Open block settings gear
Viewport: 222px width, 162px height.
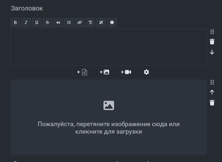click(146, 72)
